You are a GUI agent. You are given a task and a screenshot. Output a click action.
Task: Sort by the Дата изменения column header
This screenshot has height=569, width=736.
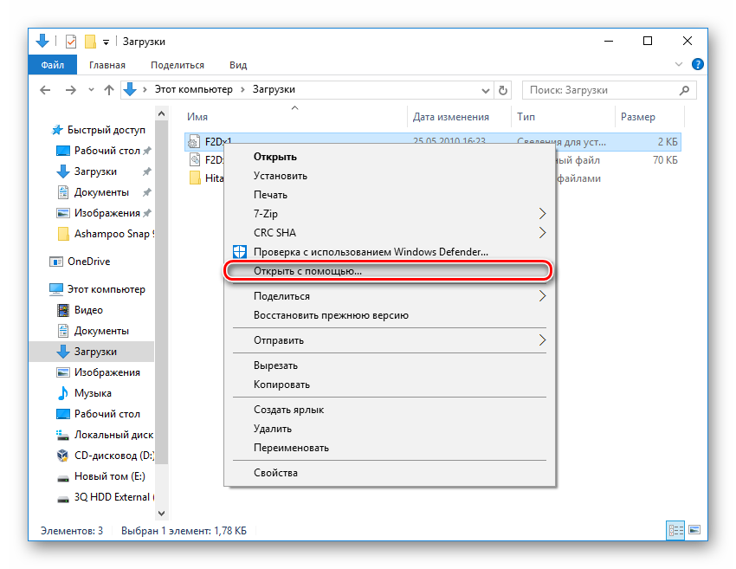point(450,117)
